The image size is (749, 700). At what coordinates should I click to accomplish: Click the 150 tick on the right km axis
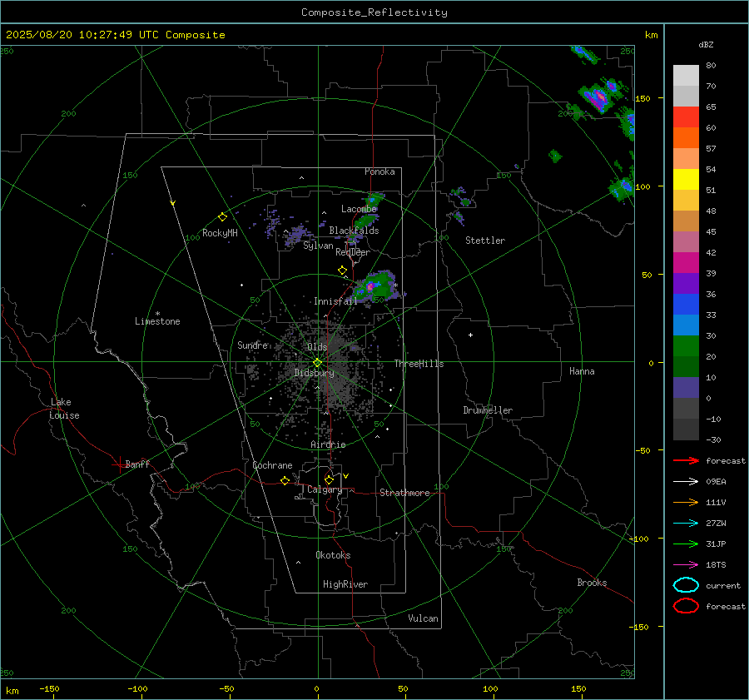642,98
